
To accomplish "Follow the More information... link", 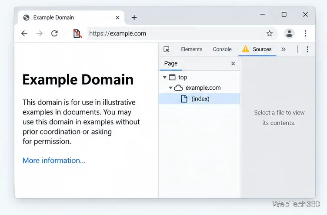I will [54, 160].
